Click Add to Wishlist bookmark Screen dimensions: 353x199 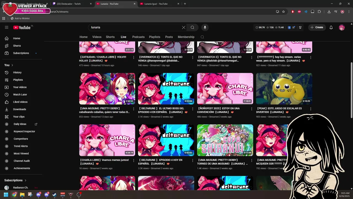point(20,18)
